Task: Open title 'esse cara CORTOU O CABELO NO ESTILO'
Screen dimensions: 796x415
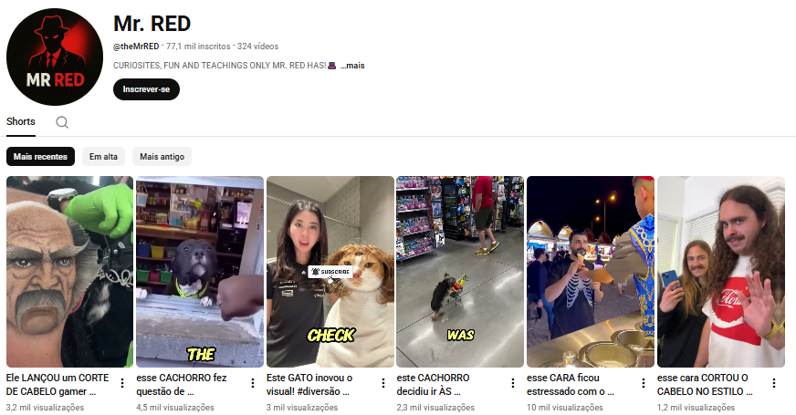Action: point(705,385)
